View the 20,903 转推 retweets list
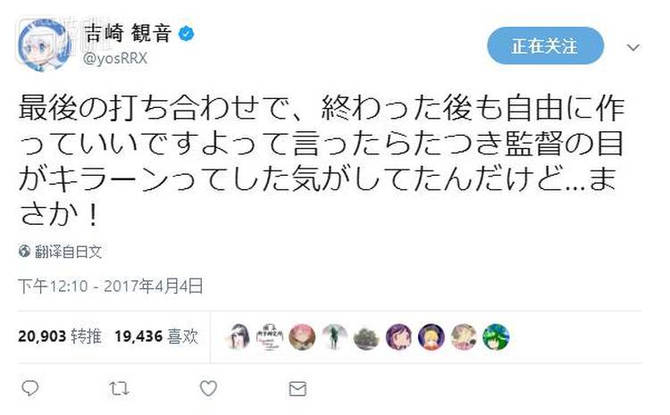Viewport: 670px width, 415px height. click(59, 336)
